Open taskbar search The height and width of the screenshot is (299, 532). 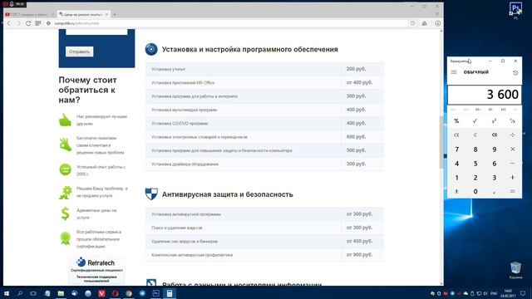pyautogui.click(x=20, y=293)
